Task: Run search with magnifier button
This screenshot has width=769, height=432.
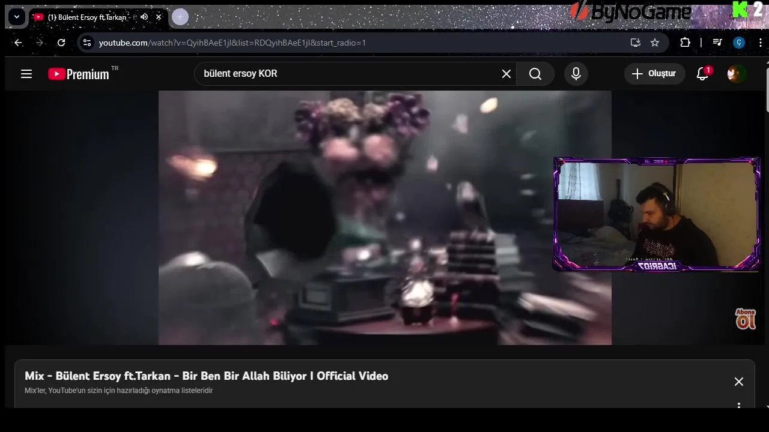Action: [x=535, y=74]
